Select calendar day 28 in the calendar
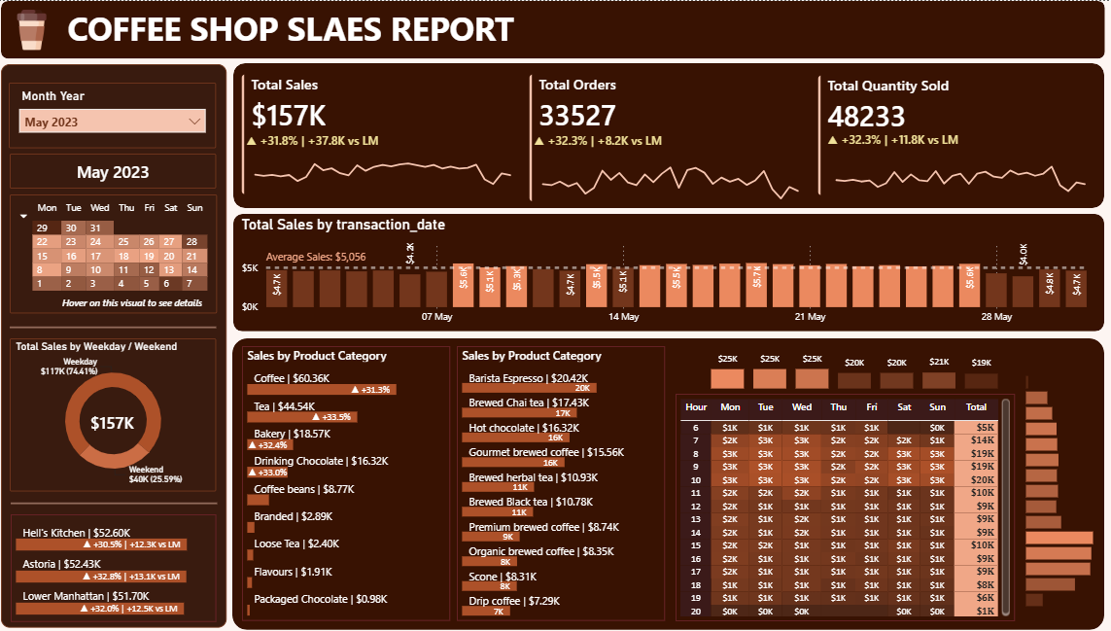The image size is (1111, 631). (192, 242)
